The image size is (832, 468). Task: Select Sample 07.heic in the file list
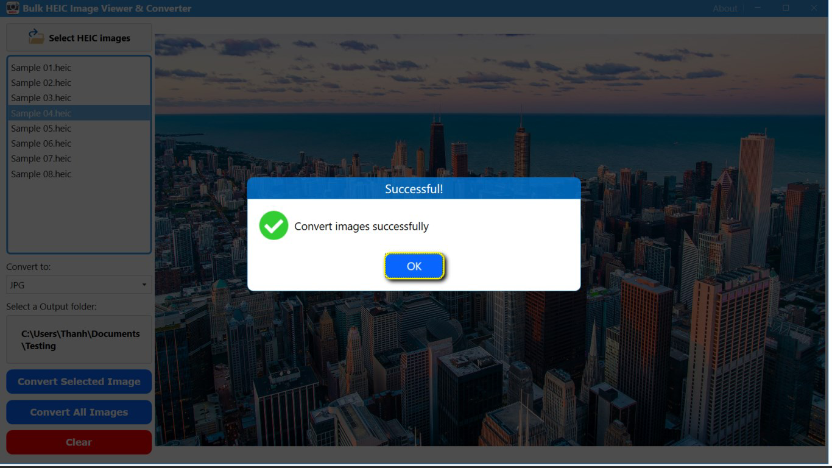click(79, 158)
